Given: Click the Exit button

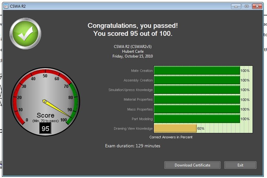Looking at the screenshot, I should (x=240, y=165).
